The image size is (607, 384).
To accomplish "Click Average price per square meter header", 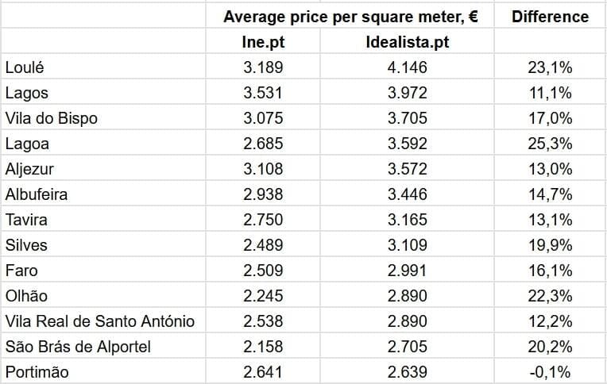I will coord(350,17).
